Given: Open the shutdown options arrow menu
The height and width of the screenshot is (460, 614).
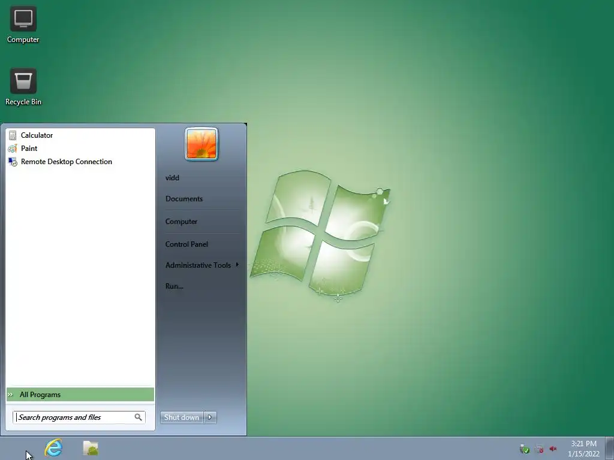Looking at the screenshot, I should 210,417.
